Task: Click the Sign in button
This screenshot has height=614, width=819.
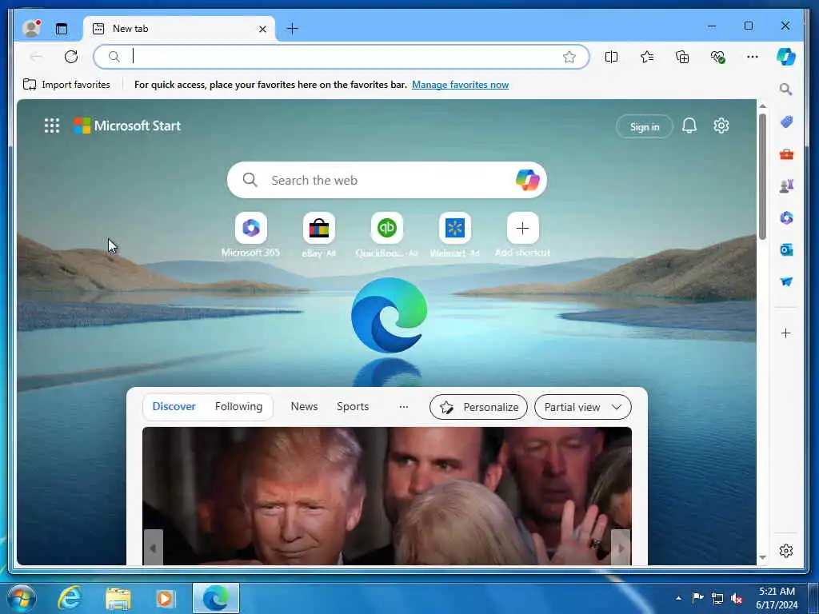Action: [x=645, y=127]
